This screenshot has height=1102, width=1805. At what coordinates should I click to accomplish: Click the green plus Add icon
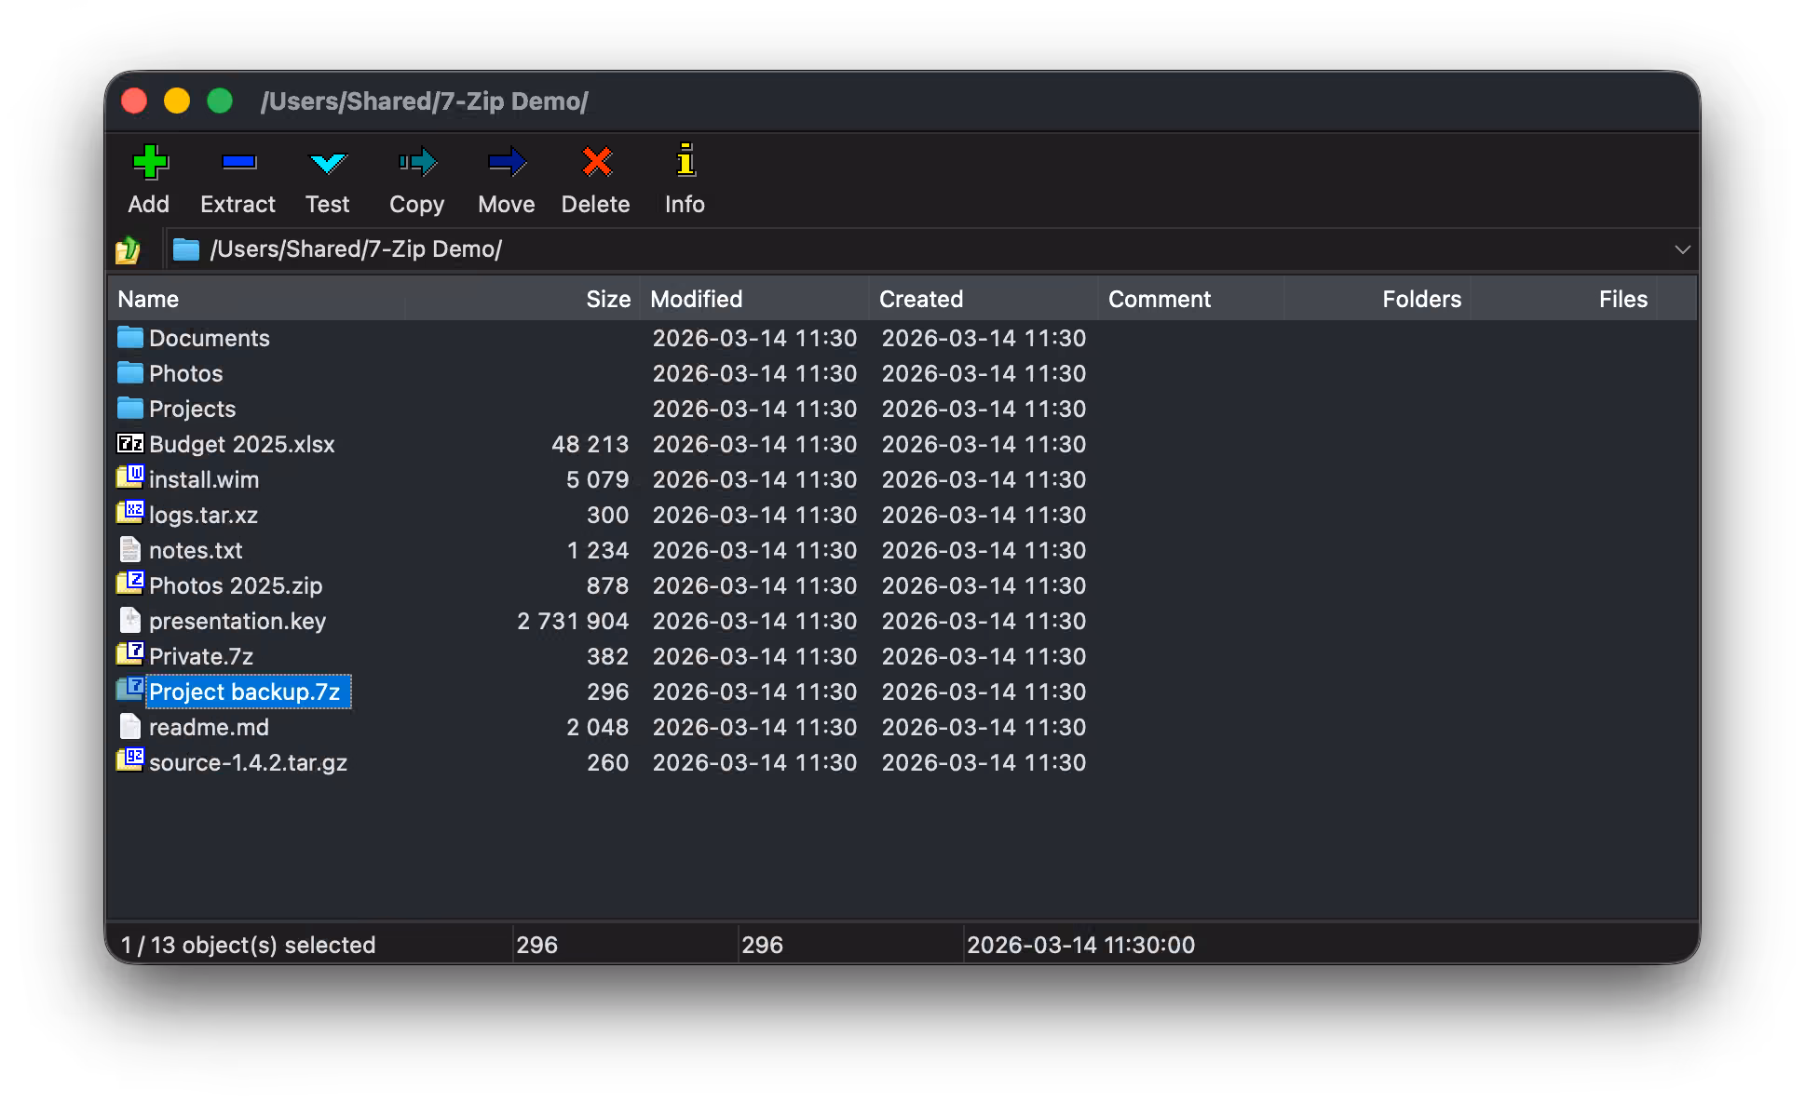[149, 162]
